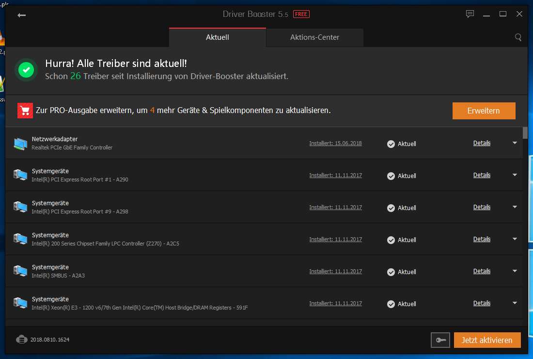Click the orange Erweitern button
The height and width of the screenshot is (359, 533).
click(x=484, y=111)
